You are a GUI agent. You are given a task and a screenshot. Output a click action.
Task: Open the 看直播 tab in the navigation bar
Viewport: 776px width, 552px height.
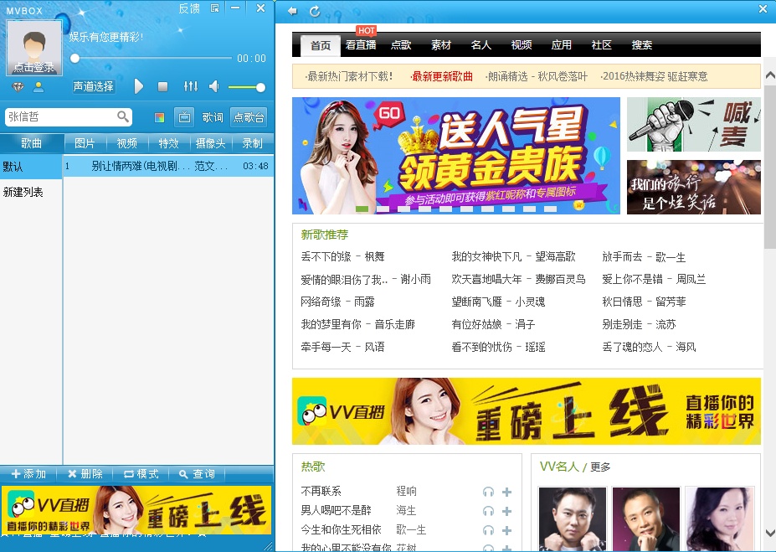coord(361,45)
